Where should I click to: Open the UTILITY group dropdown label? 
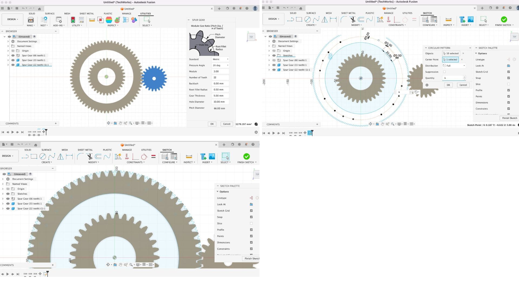(77, 25)
